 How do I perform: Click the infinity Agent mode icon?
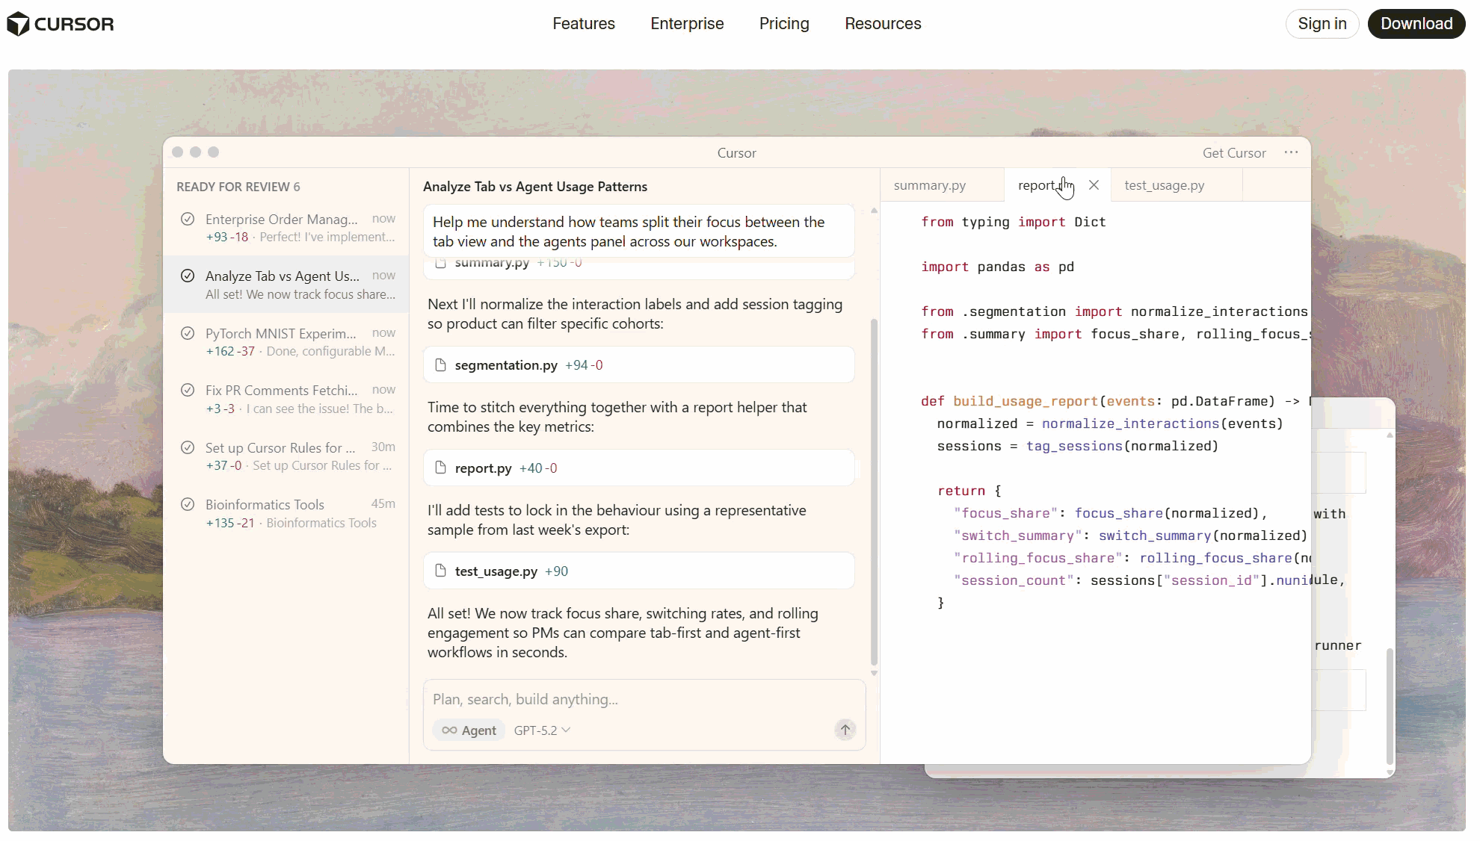[449, 730]
